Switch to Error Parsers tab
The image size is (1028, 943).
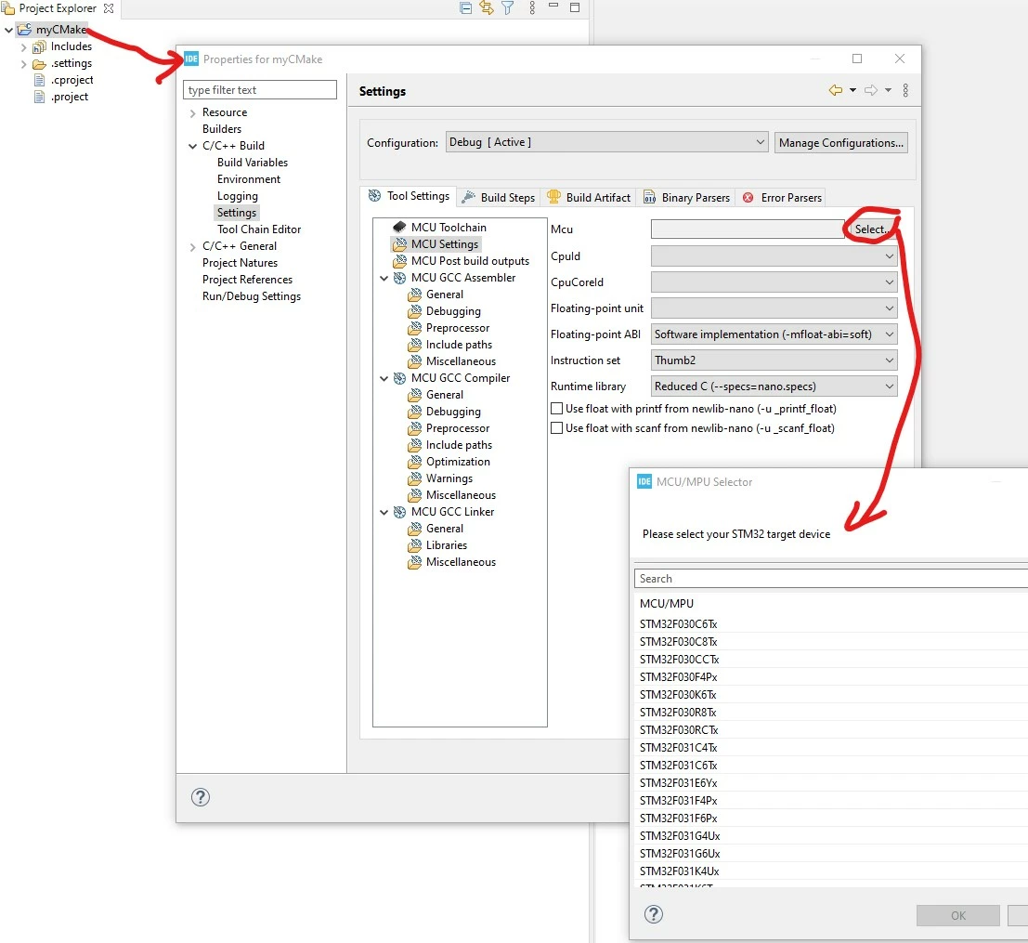pyautogui.click(x=782, y=197)
